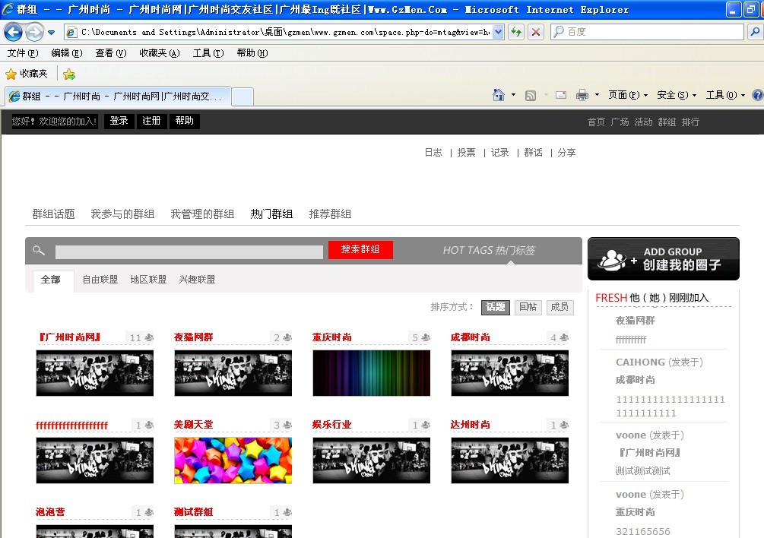Open the 工具(T) menu

coord(208,53)
